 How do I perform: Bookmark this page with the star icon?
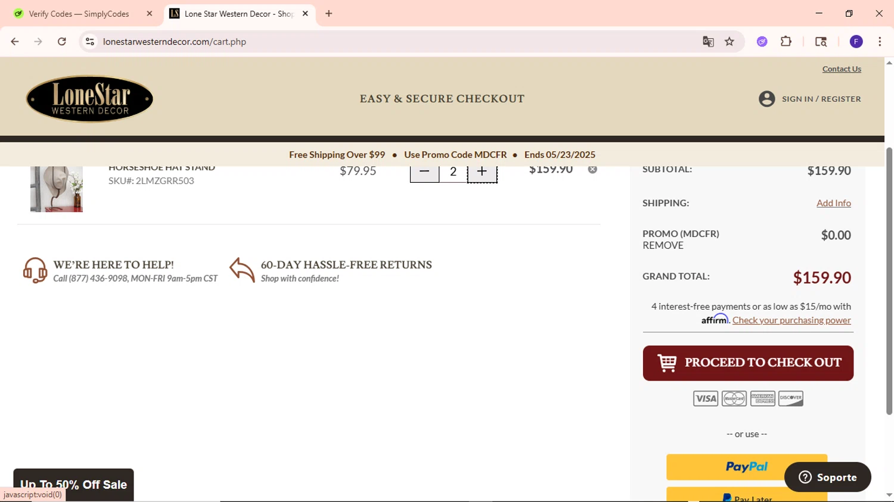pyautogui.click(x=730, y=42)
